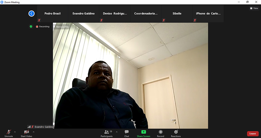Expand the Participants options chevron
Viewport: 261px width, 138px height.
click(117, 132)
